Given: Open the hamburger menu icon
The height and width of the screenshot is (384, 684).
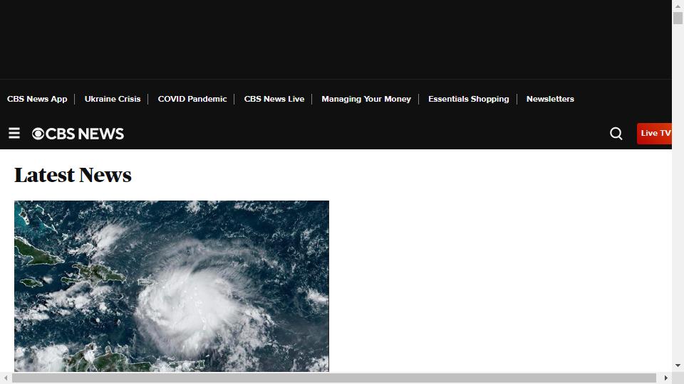Looking at the screenshot, I should tap(14, 133).
